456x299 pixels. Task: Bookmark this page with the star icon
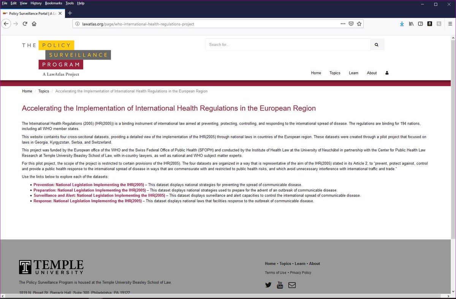coord(359,24)
